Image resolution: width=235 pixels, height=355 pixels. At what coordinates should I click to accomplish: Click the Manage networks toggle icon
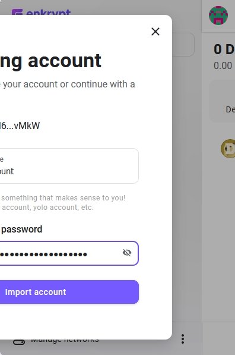click(x=19, y=342)
